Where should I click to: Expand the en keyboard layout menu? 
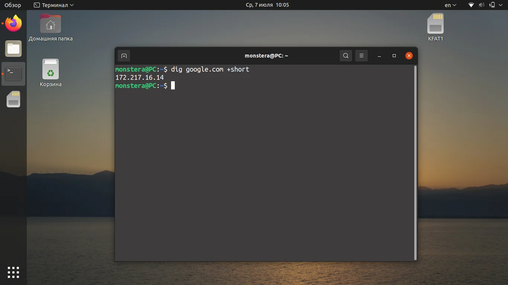450,5
